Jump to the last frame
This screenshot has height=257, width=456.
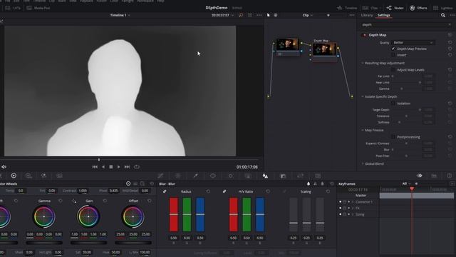(127, 167)
